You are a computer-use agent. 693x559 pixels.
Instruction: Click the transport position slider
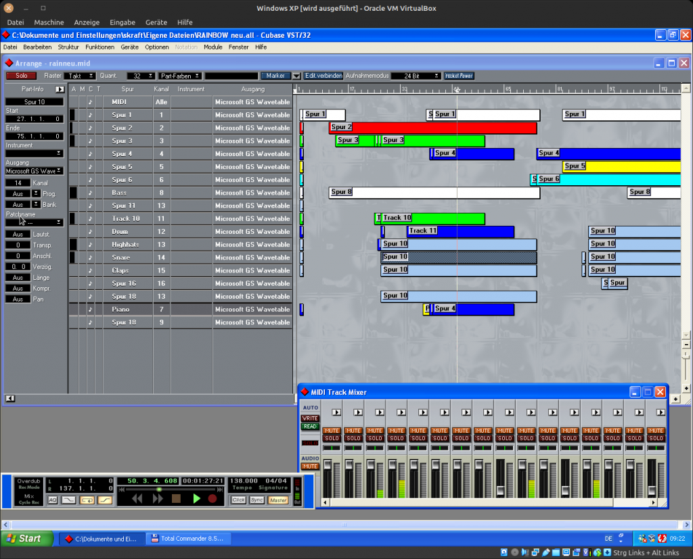click(x=160, y=489)
